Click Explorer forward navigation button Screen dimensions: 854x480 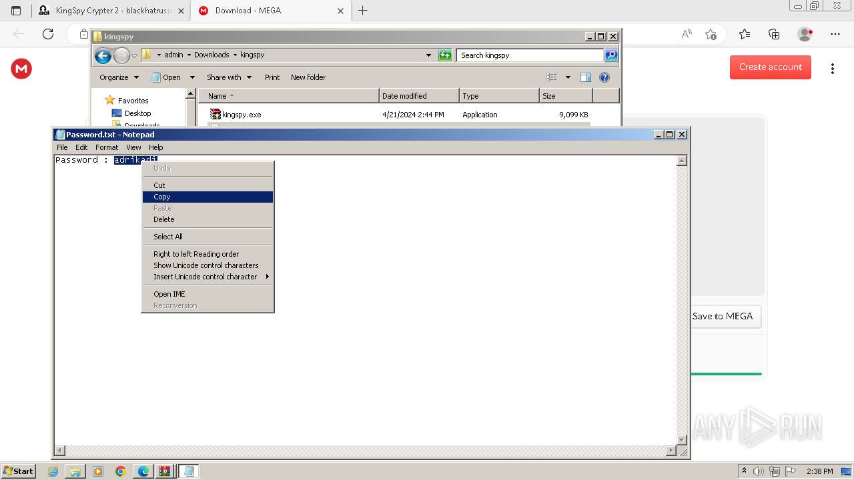pyautogui.click(x=121, y=55)
